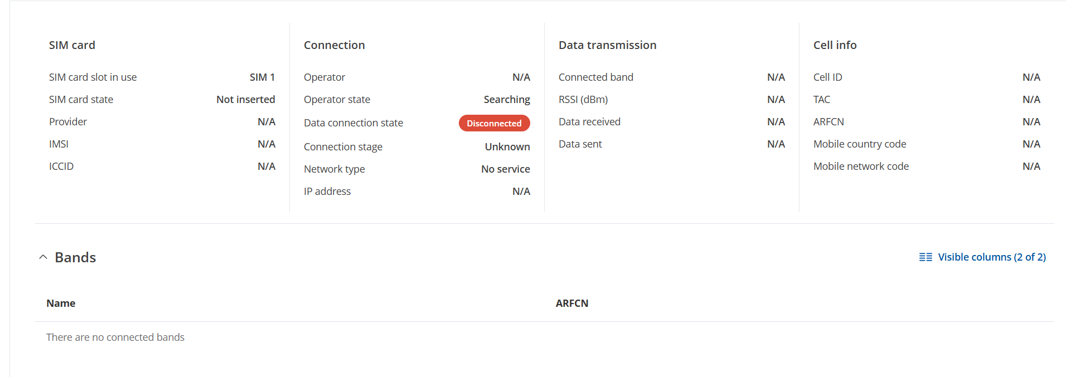The height and width of the screenshot is (377, 1066).
Task: Click the Connection stage Unknown value
Action: 507,147
